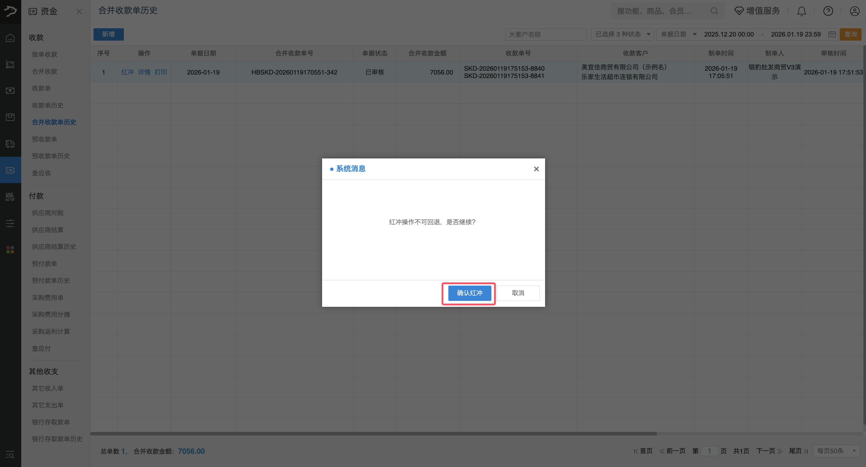Expand the 已选择 3 种状态 dropdown

click(x=622, y=34)
